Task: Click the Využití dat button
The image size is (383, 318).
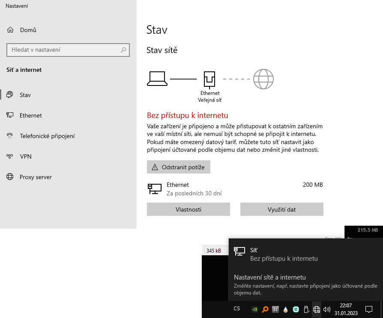Action: pyautogui.click(x=281, y=209)
